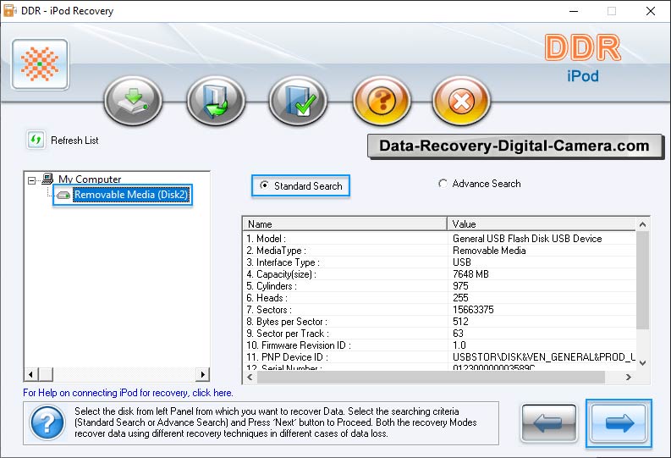Open help via question mark toolbar icon
This screenshot has width=671, height=458.
[x=382, y=101]
